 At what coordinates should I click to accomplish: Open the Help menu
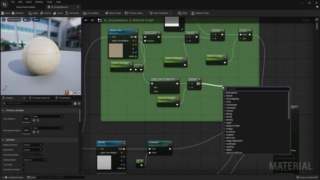point(58,2)
